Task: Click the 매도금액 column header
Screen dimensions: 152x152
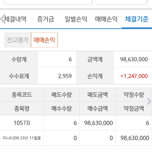Action: pos(98,95)
